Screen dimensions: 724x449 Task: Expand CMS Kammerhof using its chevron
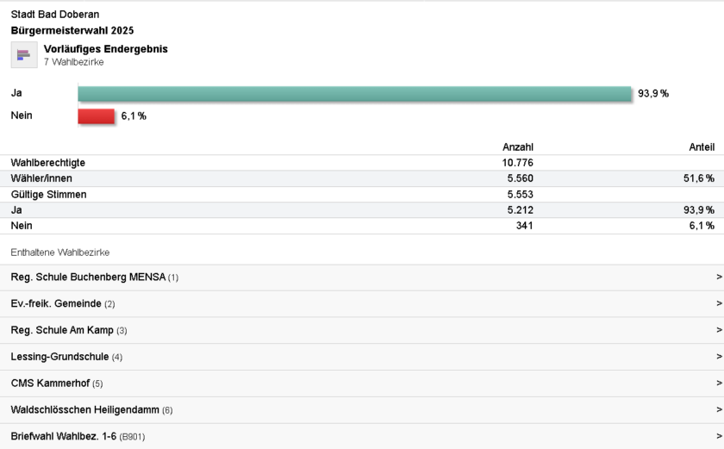[718, 384]
